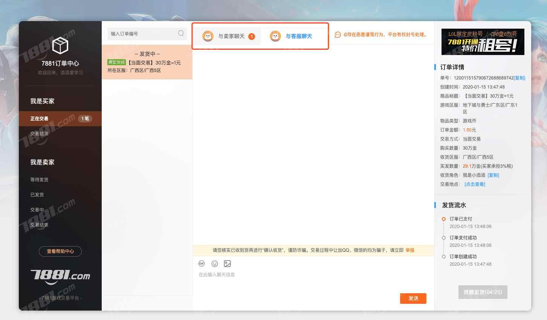This screenshot has height=320, width=547.
Task: Click the 7881.com logo in the sidebar footer
Action: pos(60,277)
